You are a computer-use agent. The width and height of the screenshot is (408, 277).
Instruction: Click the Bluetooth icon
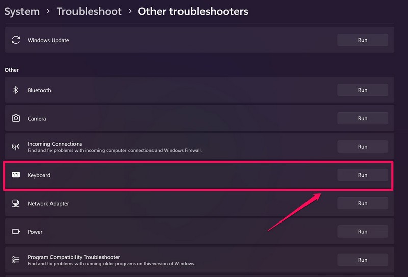tap(16, 90)
